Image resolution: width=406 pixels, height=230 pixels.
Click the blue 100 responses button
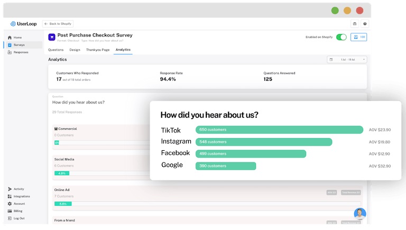coord(359,37)
